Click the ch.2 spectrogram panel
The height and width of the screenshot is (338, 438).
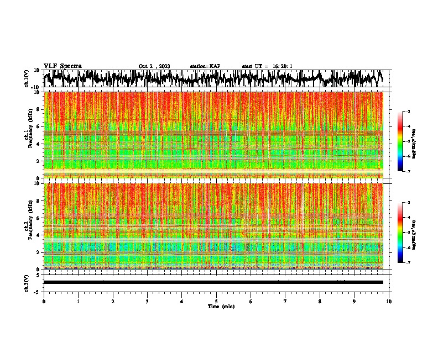[213, 226]
